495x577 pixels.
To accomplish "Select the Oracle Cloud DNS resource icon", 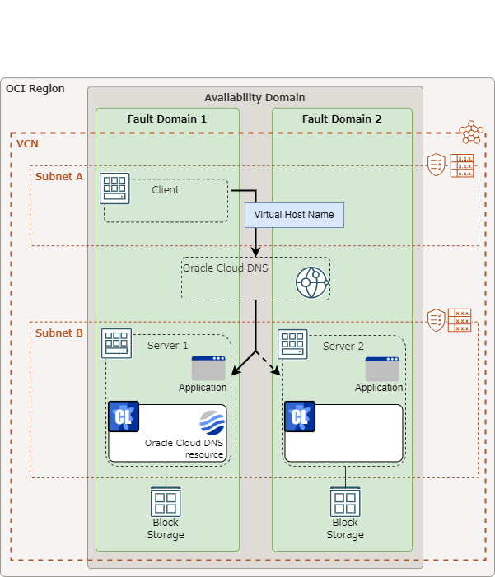I will tap(212, 423).
